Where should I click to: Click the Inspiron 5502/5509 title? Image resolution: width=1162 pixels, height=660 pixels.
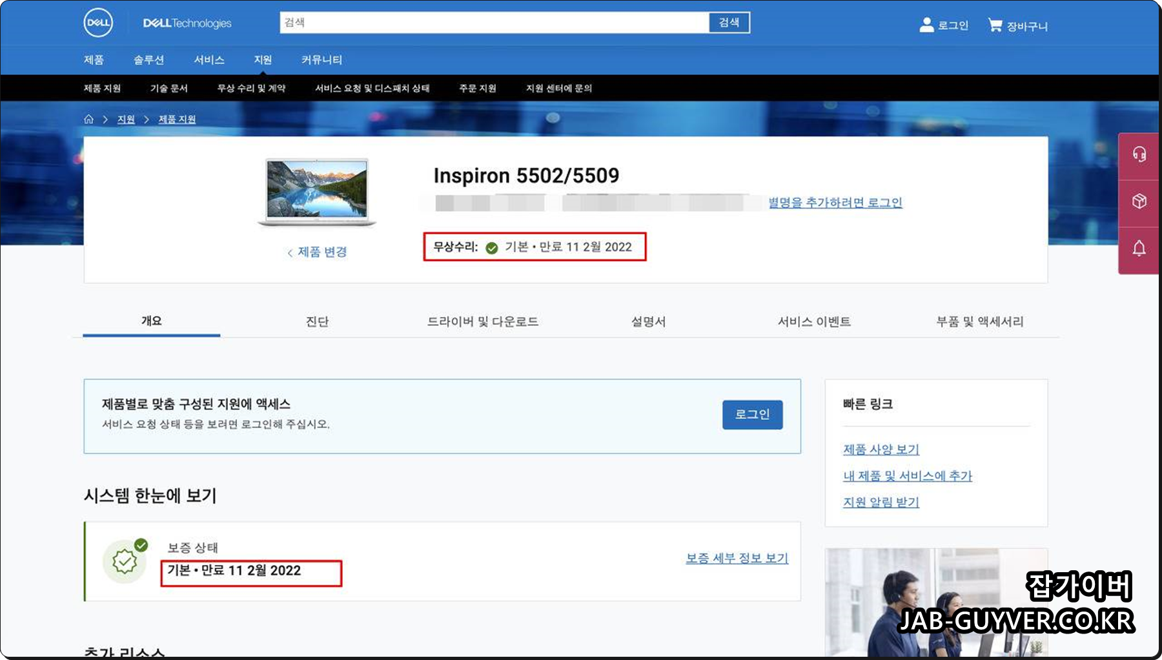[526, 176]
